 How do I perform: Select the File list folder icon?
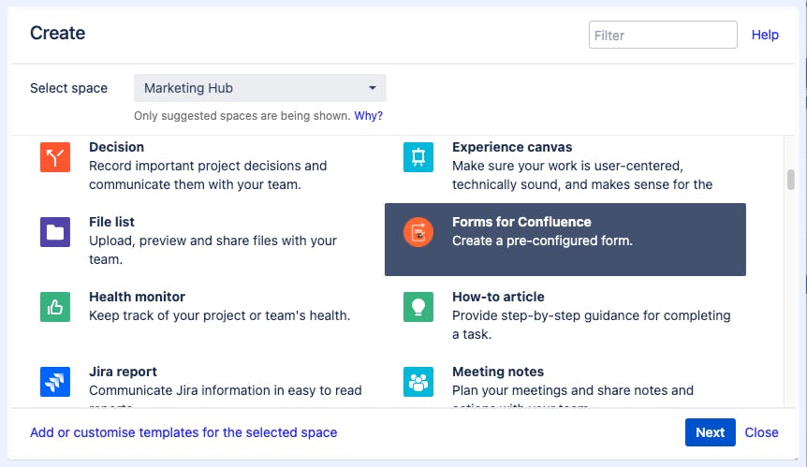pyautogui.click(x=55, y=232)
